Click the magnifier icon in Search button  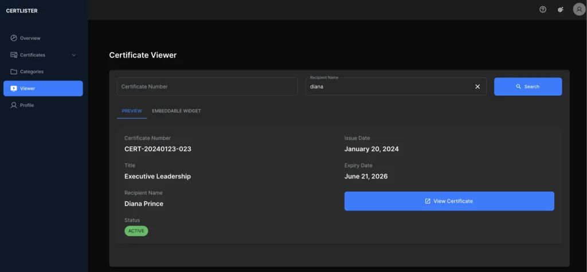[518, 87]
